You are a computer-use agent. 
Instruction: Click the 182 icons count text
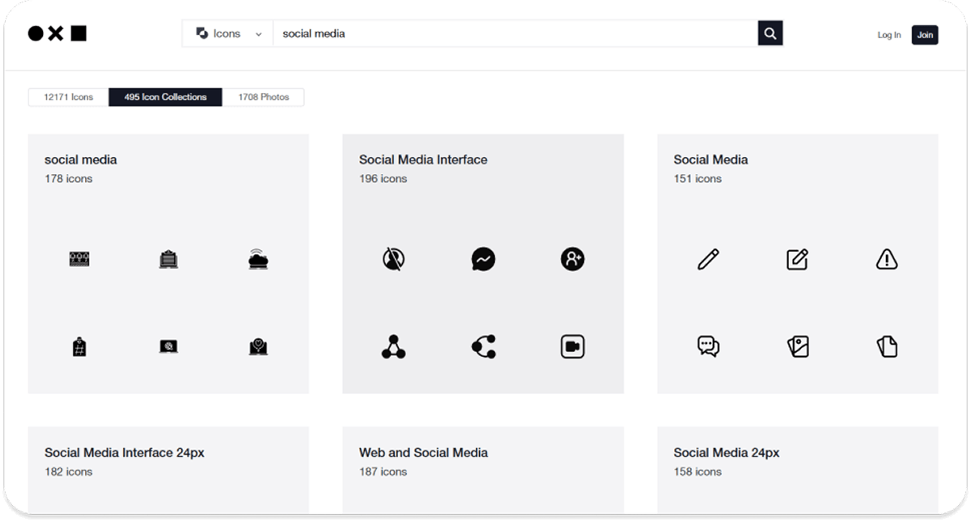pyautogui.click(x=69, y=472)
